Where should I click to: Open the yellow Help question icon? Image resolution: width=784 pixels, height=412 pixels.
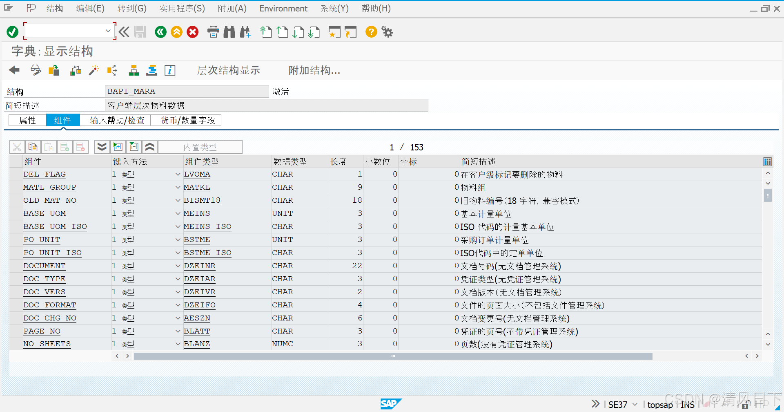pos(371,32)
